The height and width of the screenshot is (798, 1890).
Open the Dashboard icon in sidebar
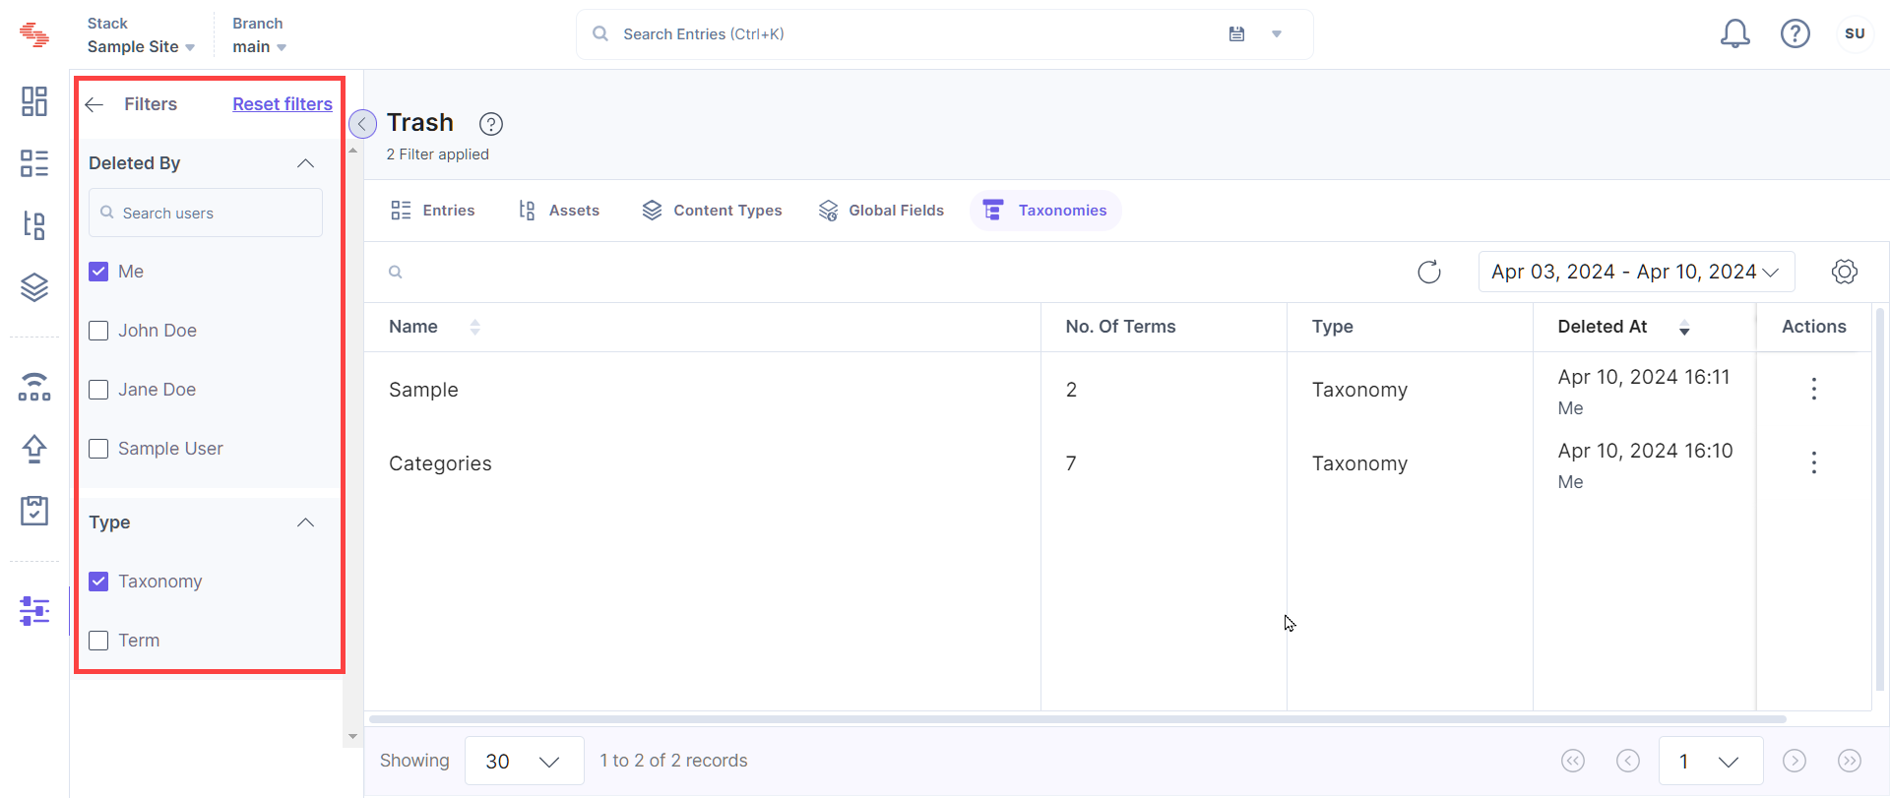34,101
